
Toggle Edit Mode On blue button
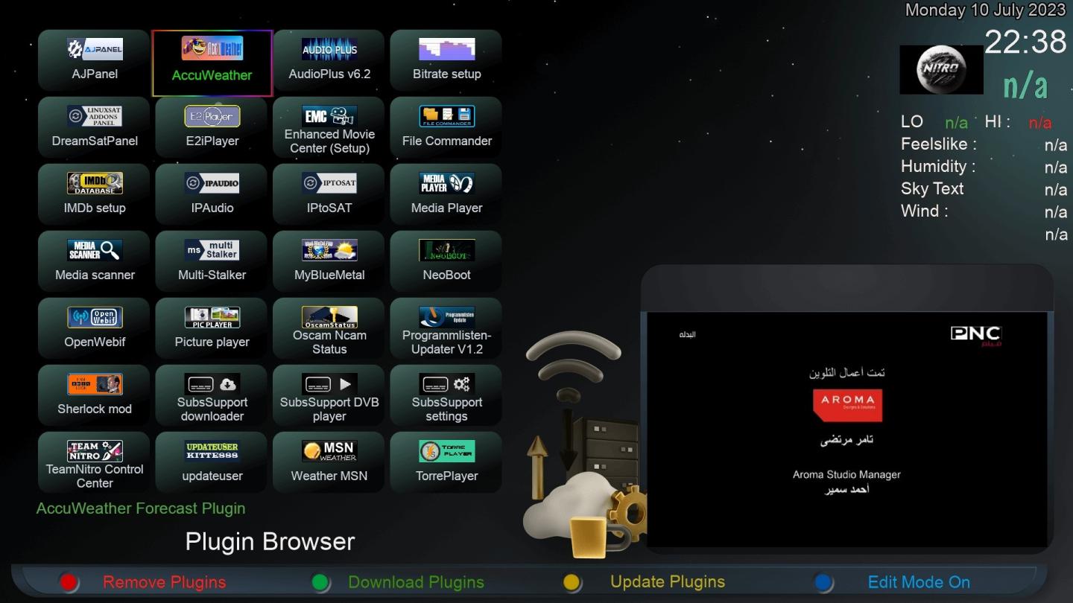[x=919, y=582]
